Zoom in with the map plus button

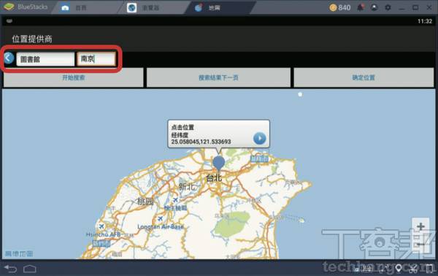(420, 226)
